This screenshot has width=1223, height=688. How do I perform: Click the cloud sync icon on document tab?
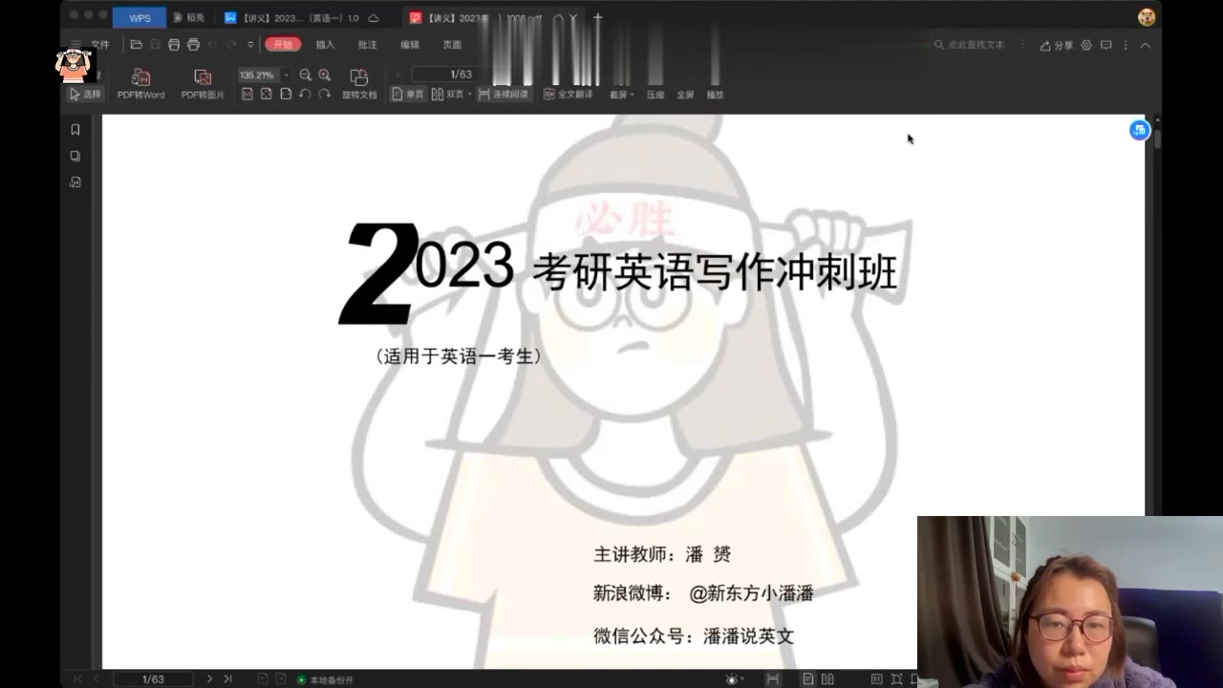[x=373, y=18]
